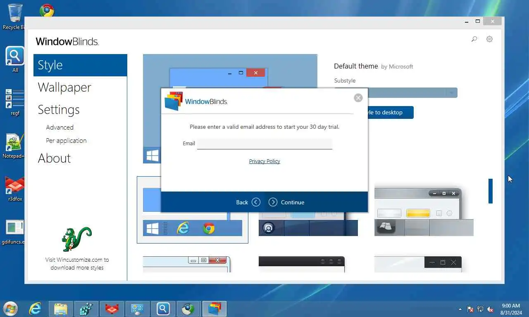The image size is (529, 317).
Task: Click the search magnifier icon in WindowBlinds
Action: (x=474, y=39)
